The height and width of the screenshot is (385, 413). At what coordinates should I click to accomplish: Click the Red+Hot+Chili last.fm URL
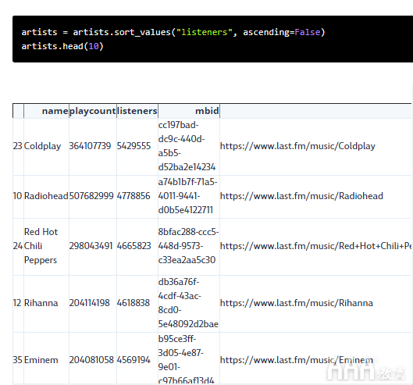point(316,246)
